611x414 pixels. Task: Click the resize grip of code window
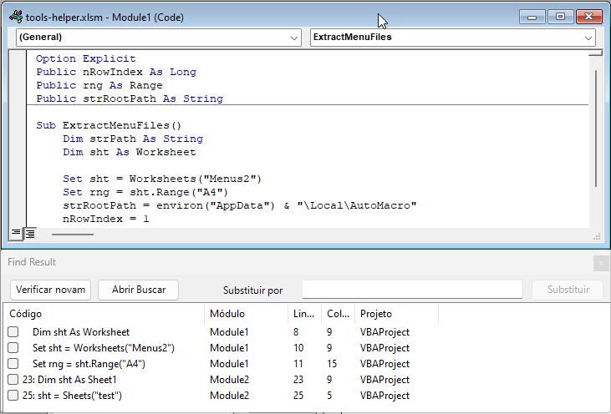coord(597,235)
